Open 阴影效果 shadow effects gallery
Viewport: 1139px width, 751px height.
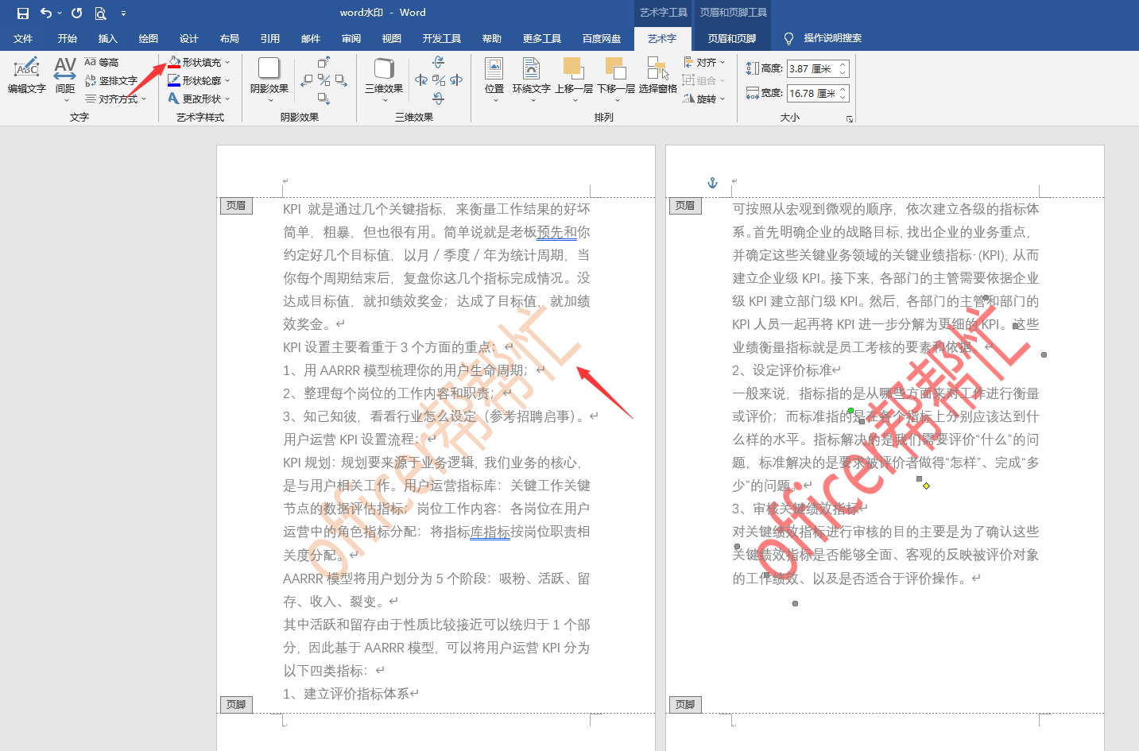[x=269, y=77]
